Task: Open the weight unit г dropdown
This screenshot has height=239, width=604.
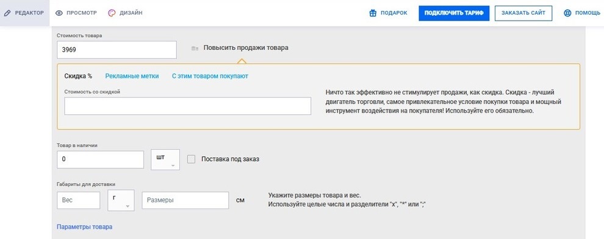Action: click(121, 200)
